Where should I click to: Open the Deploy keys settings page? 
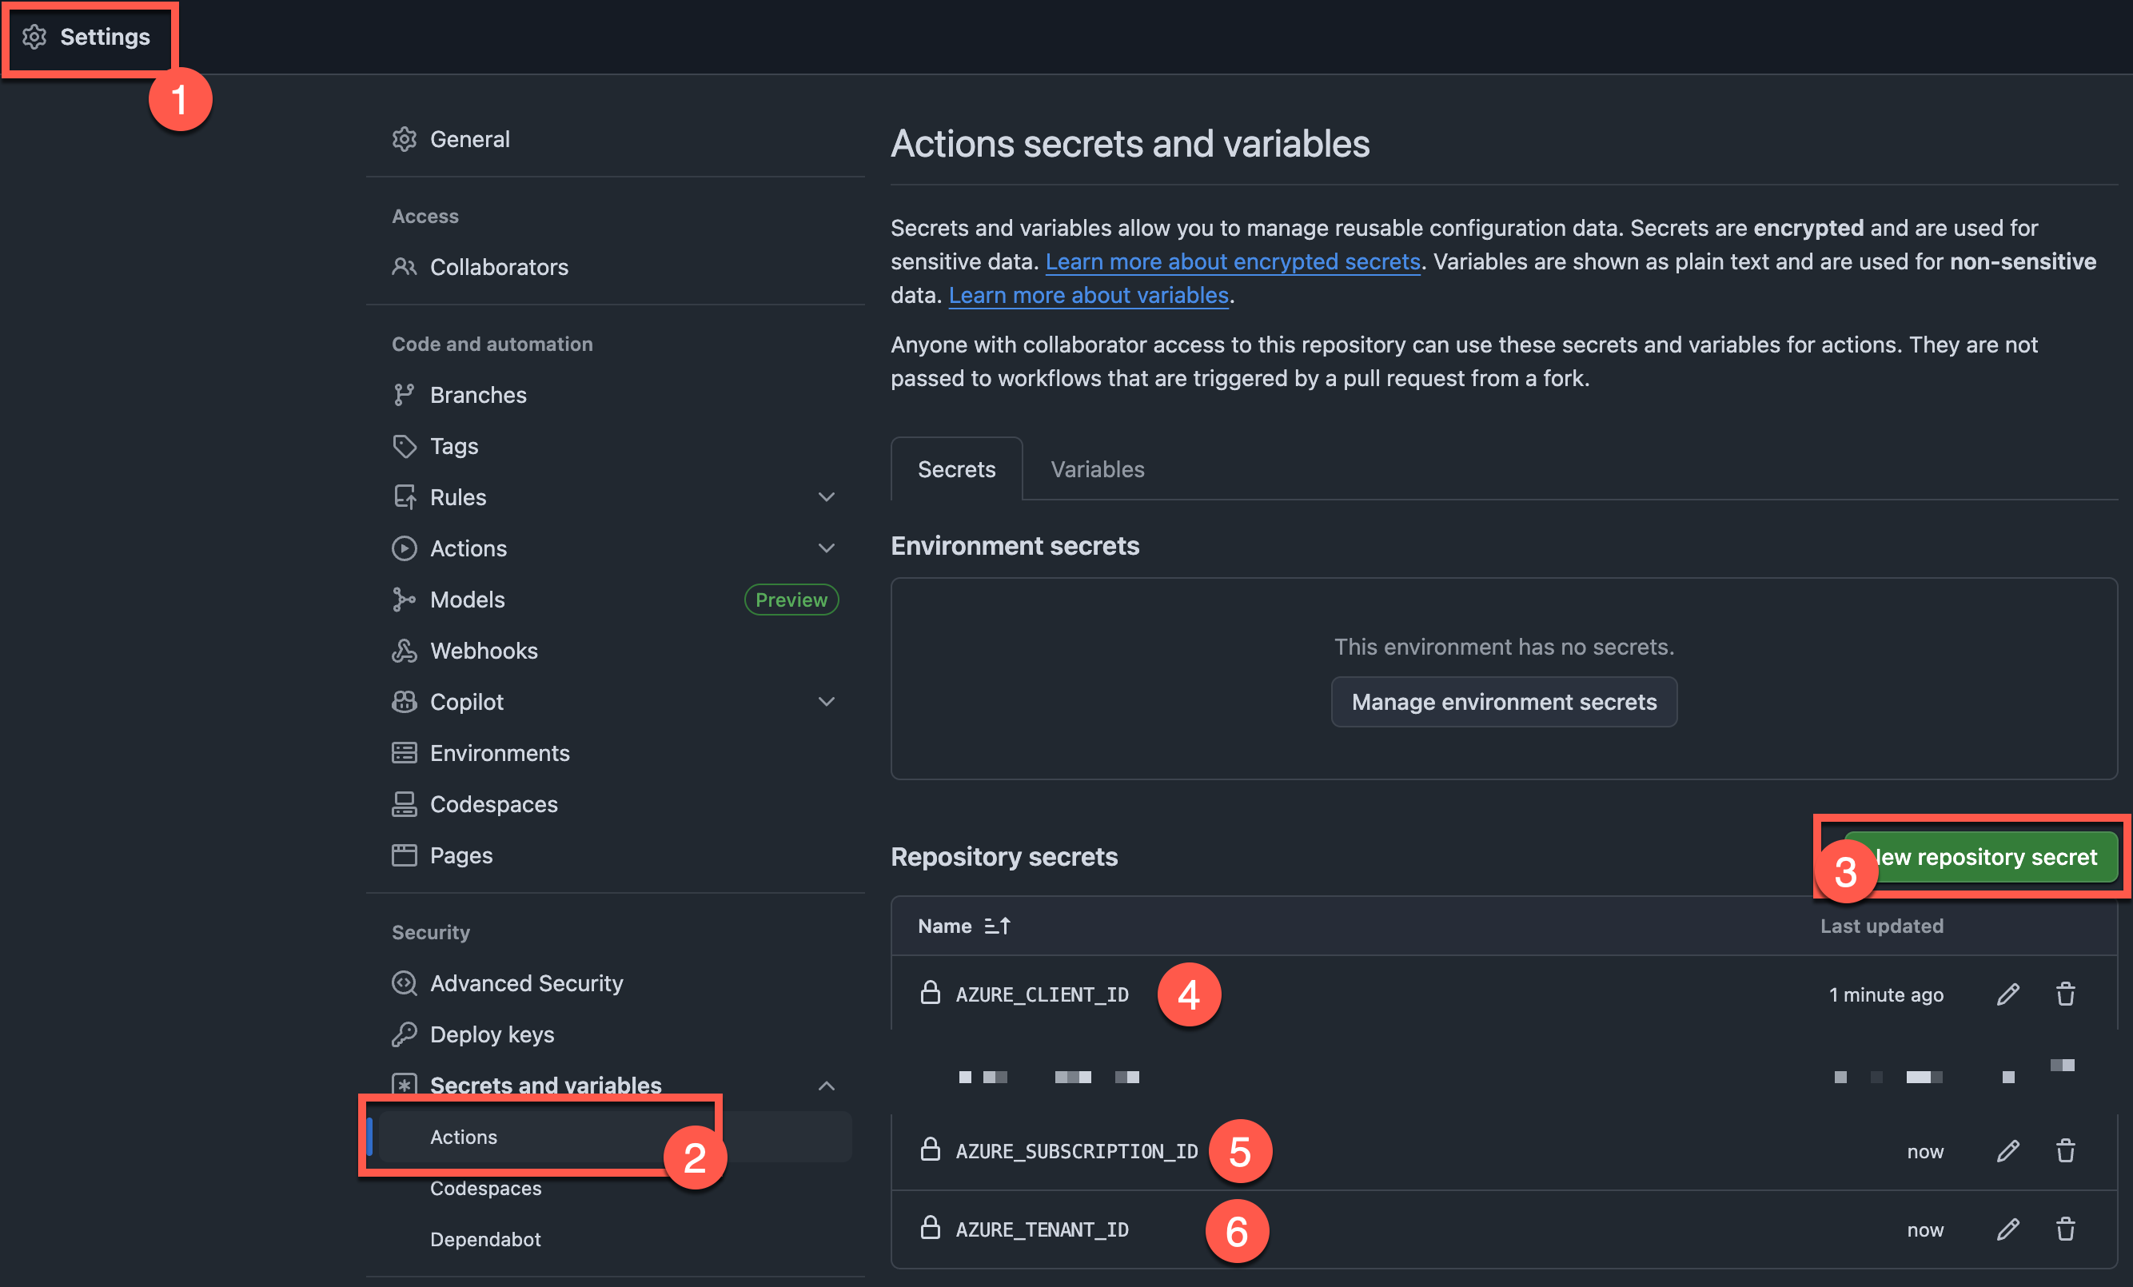(492, 1034)
